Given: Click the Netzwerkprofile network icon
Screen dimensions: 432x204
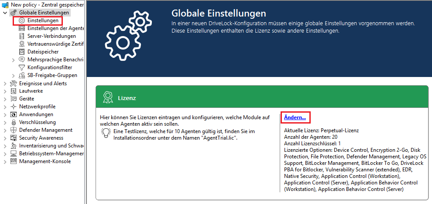Looking at the screenshot, I should click(x=14, y=107).
